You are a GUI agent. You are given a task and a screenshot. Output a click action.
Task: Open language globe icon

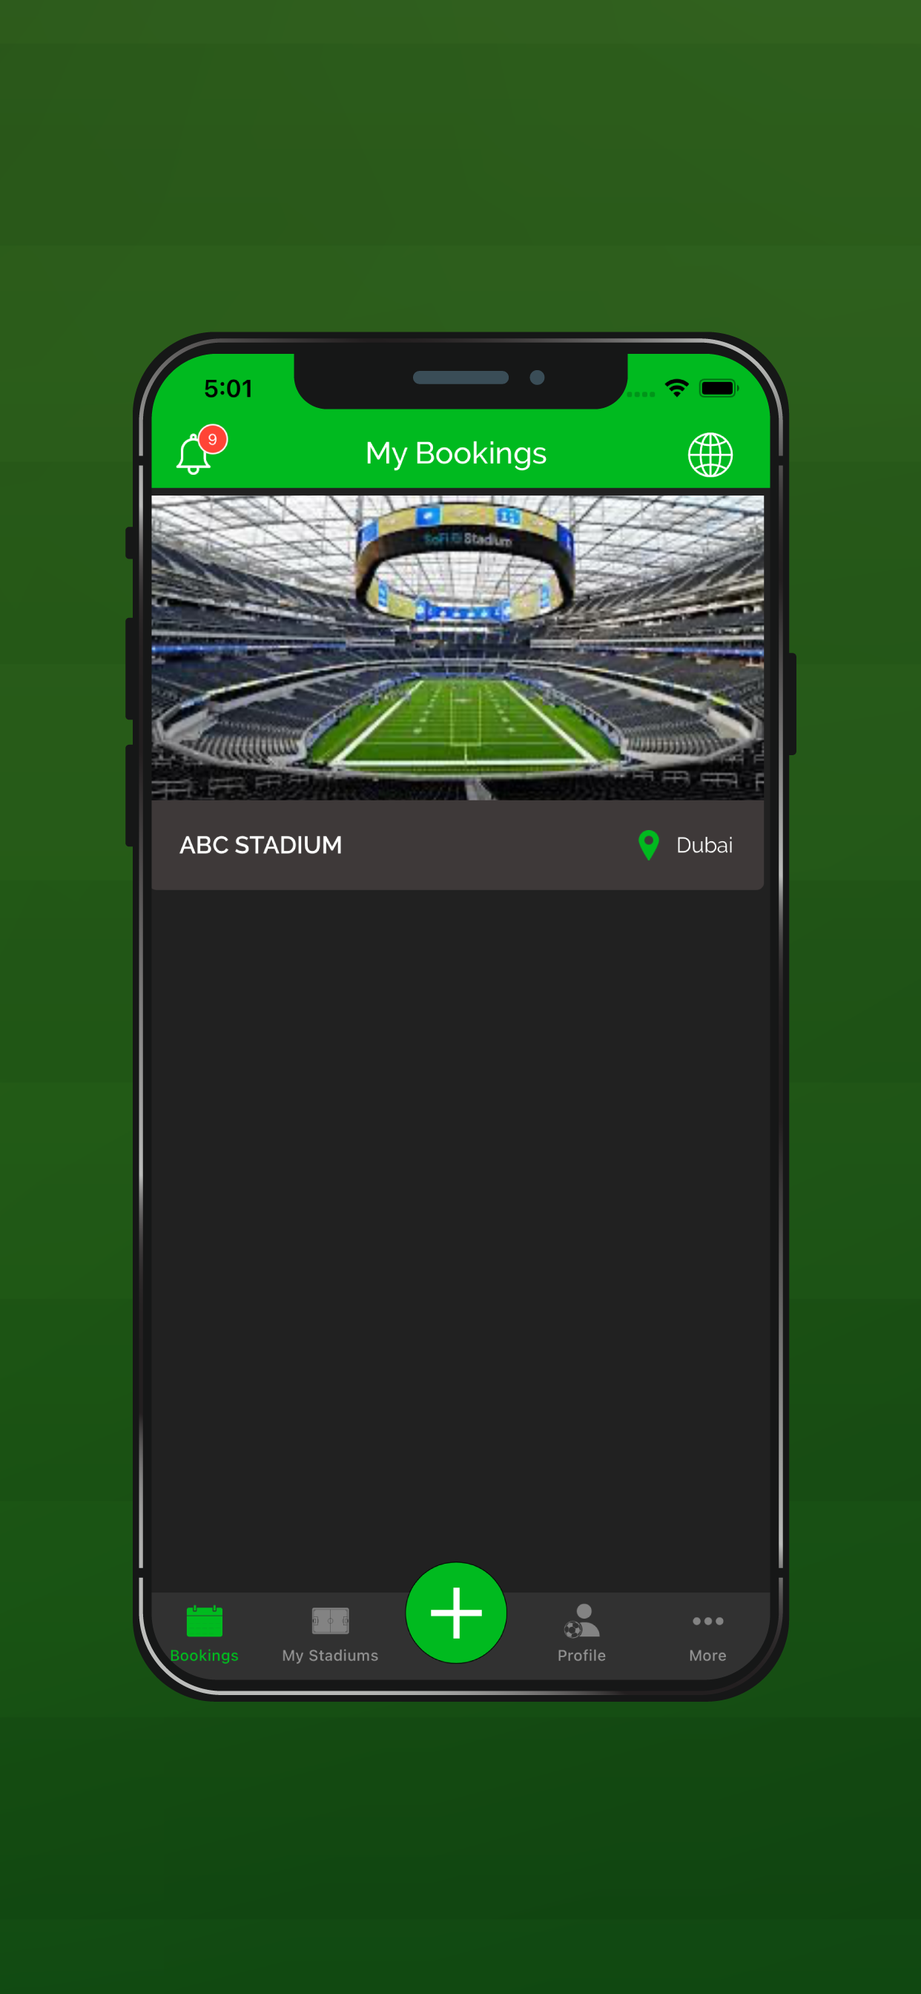(710, 455)
